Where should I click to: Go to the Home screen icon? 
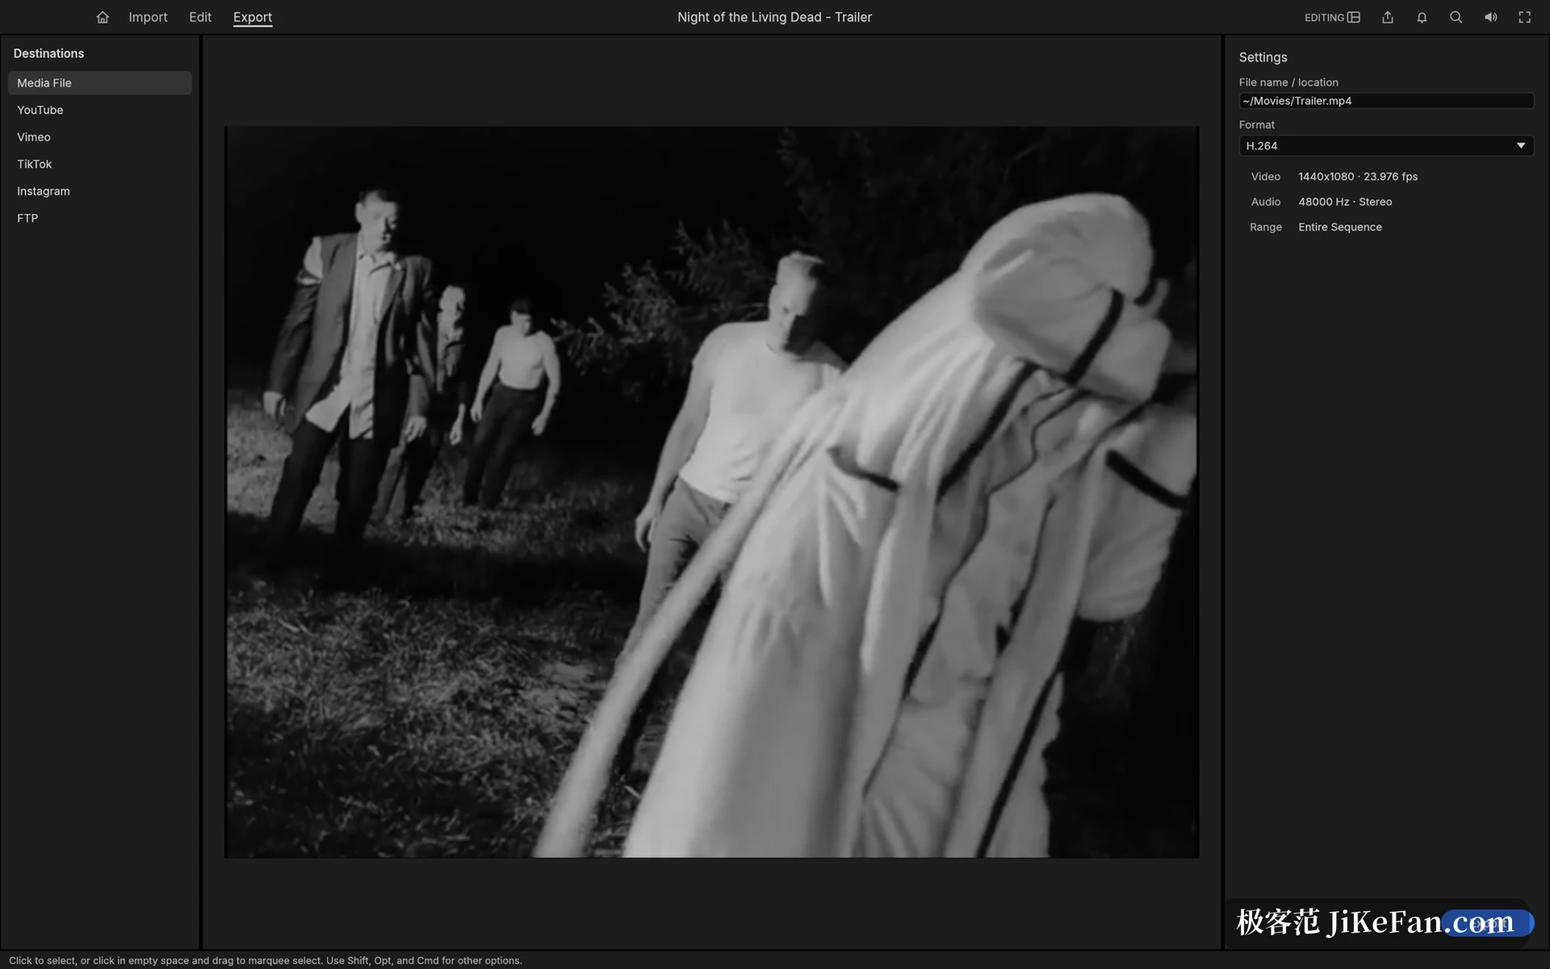pos(103,17)
